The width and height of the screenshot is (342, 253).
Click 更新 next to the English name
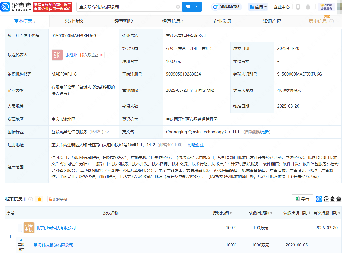[265, 132]
